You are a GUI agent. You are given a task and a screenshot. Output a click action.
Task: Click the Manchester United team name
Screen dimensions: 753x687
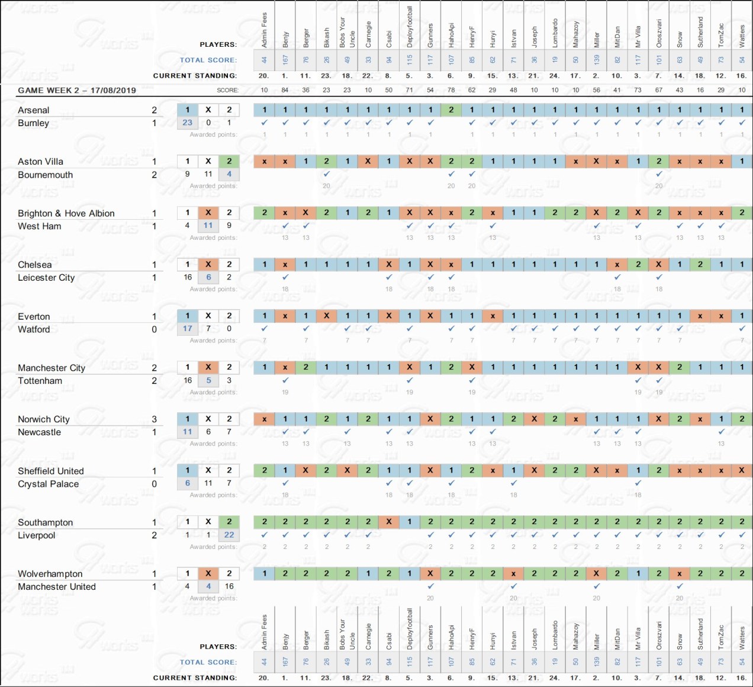(x=57, y=587)
